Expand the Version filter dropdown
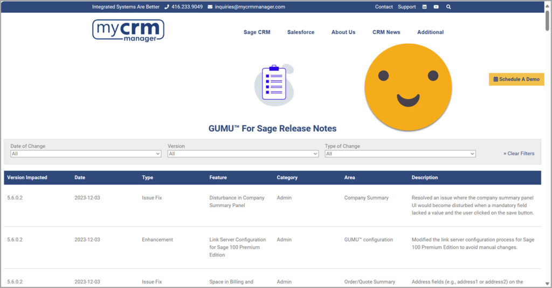 click(243, 154)
